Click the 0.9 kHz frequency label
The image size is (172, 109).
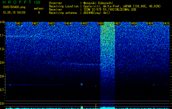point(2,63)
